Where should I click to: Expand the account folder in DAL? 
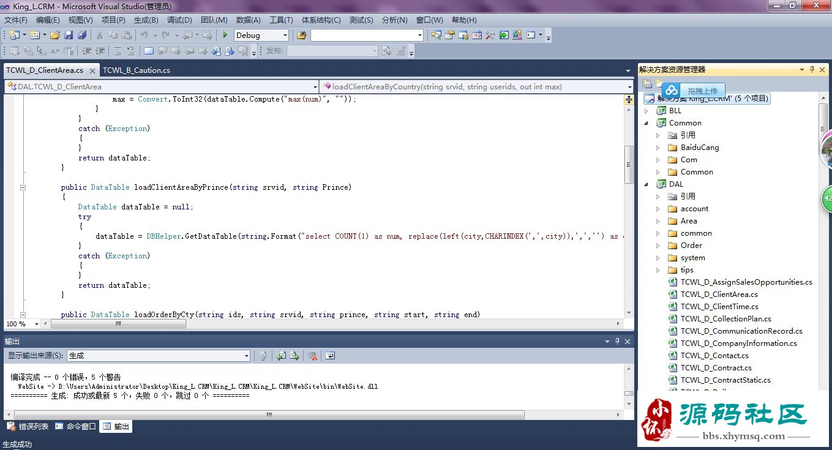[658, 209]
